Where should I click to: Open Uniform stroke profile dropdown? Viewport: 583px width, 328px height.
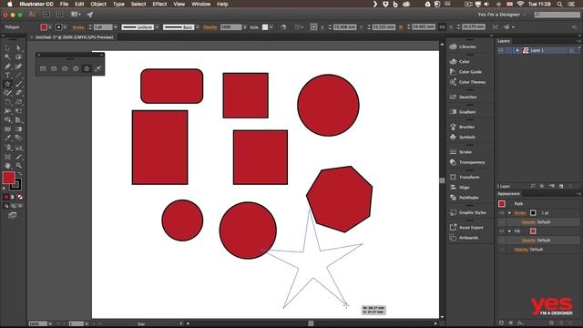[157, 27]
